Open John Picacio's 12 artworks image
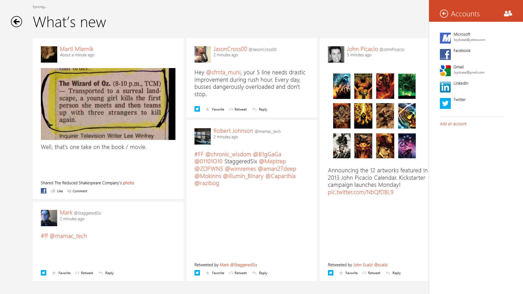The height and width of the screenshot is (294, 523). coord(374,116)
